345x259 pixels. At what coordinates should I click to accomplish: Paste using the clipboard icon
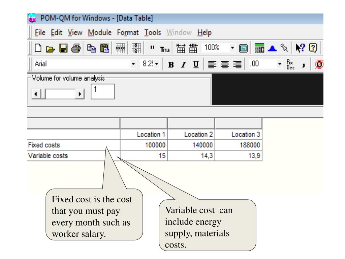click(104, 48)
